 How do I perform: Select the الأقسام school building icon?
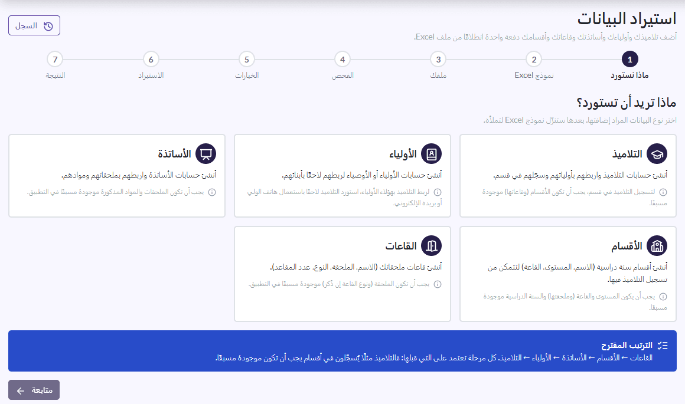(x=657, y=246)
